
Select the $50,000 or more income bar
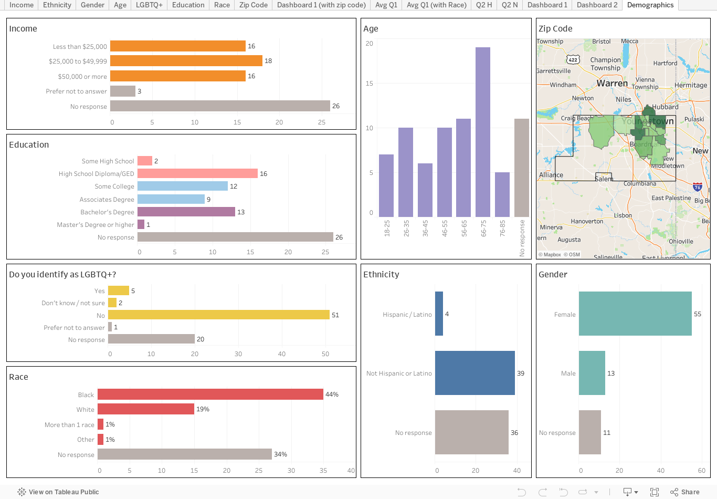tap(178, 76)
